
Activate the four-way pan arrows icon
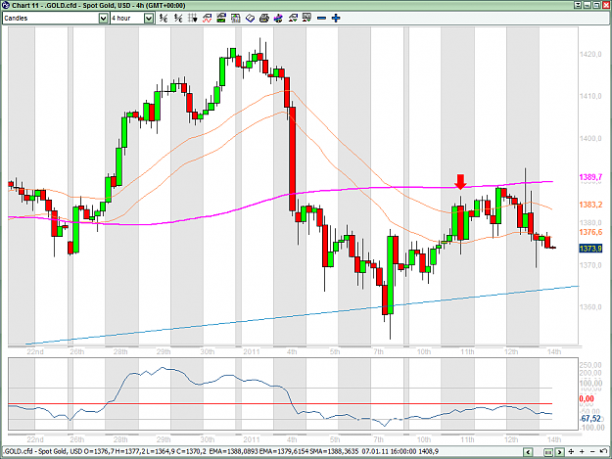(571, 451)
